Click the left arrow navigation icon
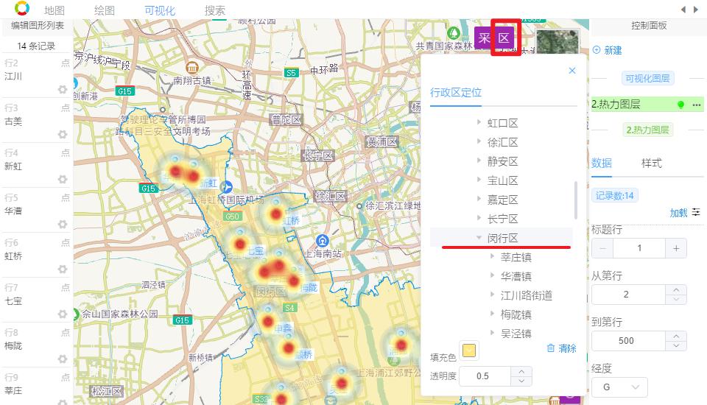The width and height of the screenshot is (707, 405). click(x=683, y=10)
